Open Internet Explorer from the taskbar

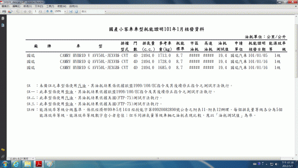[16, 164]
